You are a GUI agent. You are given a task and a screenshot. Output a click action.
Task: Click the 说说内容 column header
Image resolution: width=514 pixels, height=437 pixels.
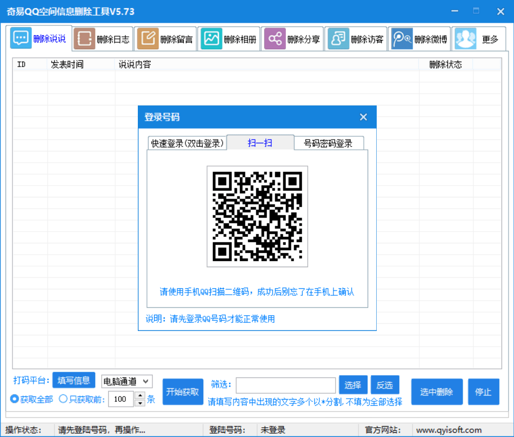267,64
